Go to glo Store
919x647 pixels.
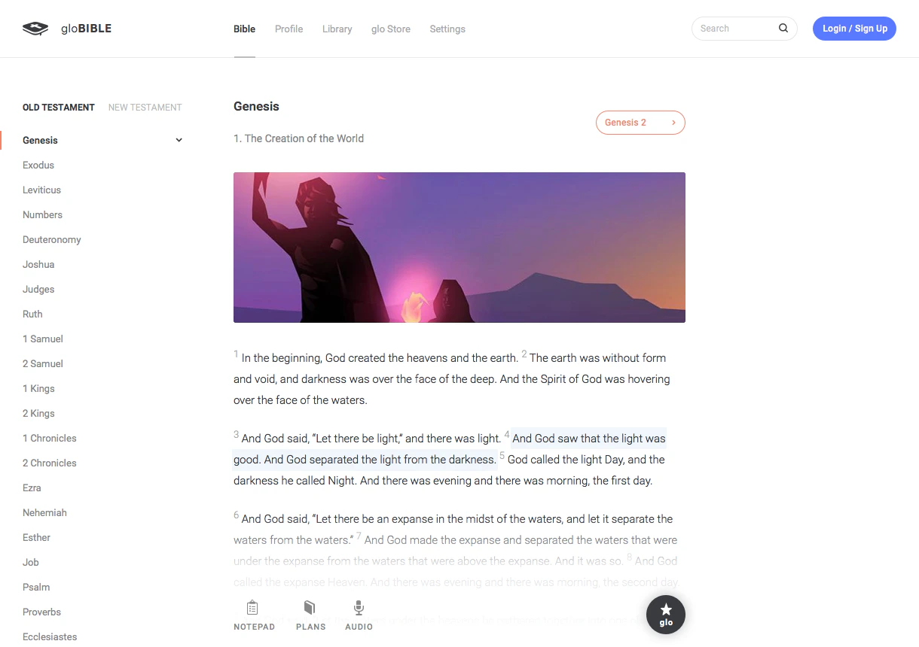(x=391, y=29)
